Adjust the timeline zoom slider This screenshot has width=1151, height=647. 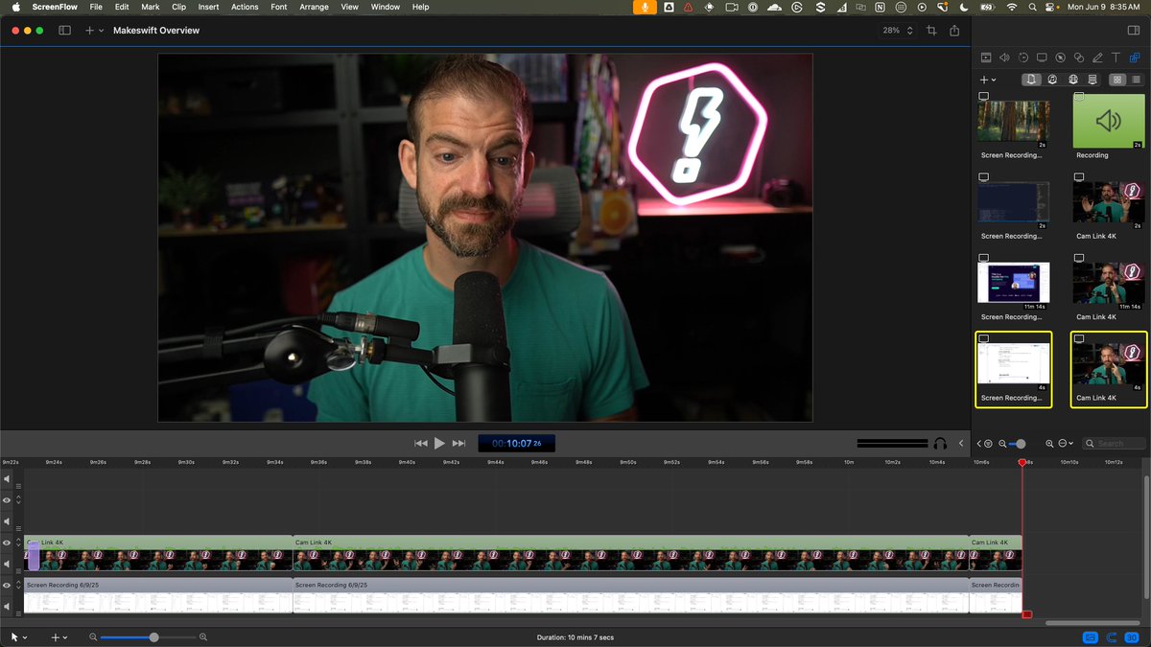coord(148,636)
